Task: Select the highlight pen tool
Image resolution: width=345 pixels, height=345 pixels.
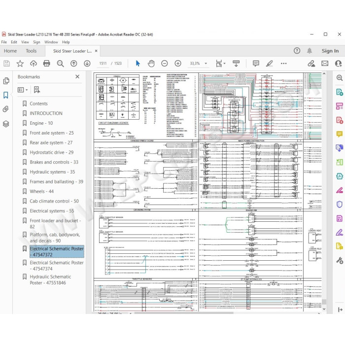Action: pos(269,64)
